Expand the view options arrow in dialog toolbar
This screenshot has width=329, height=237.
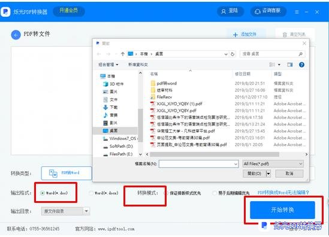click(279, 65)
